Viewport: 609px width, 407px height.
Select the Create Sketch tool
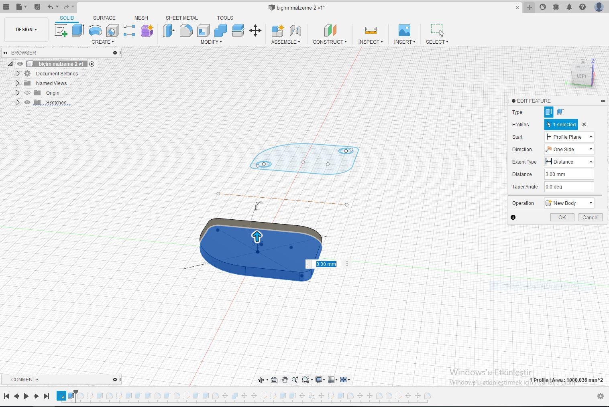(61, 30)
